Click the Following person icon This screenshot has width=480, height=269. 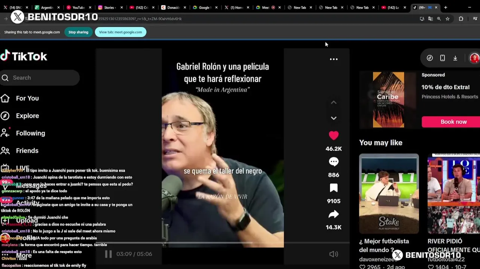tap(5, 133)
